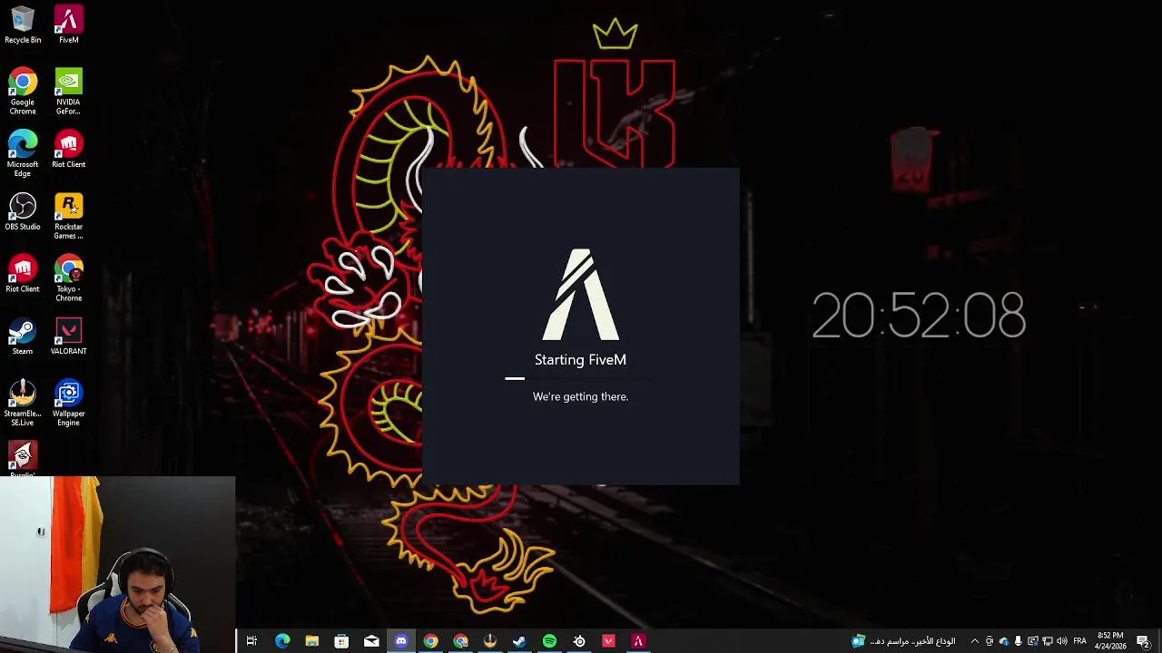
Task: Open Spotify from the taskbar
Action: 549,641
